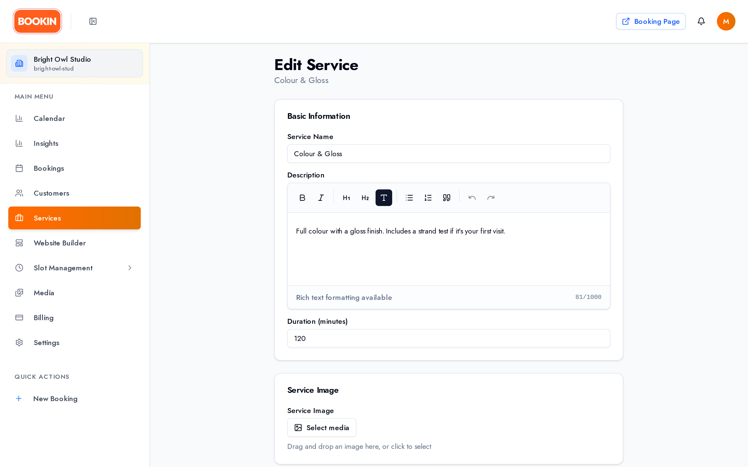The width and height of the screenshot is (748, 467).
Task: Click into the description text area
Action: click(449, 249)
